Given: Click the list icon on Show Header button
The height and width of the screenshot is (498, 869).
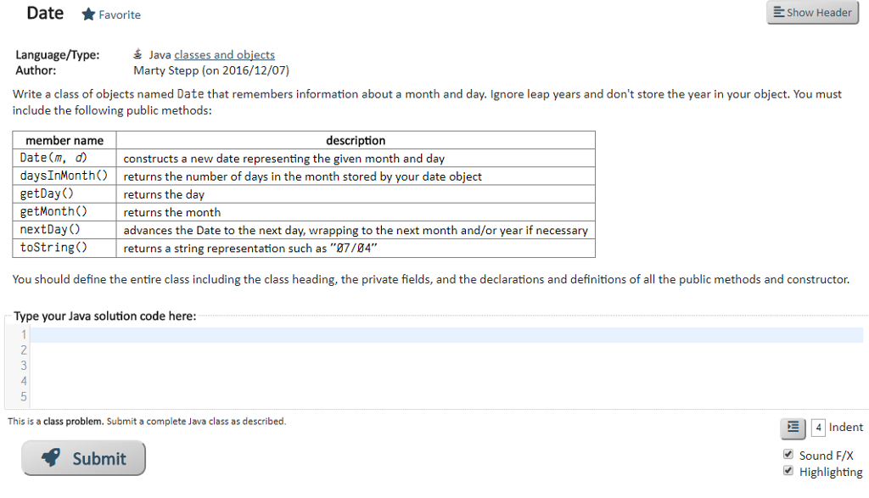Looking at the screenshot, I should (778, 12).
